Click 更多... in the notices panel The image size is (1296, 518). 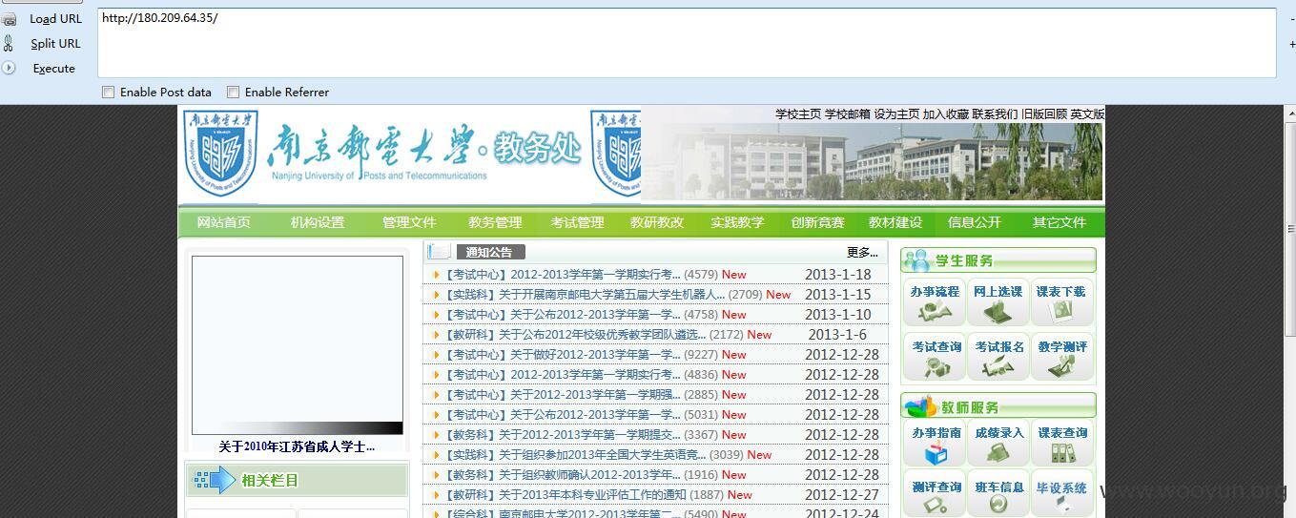[862, 252]
